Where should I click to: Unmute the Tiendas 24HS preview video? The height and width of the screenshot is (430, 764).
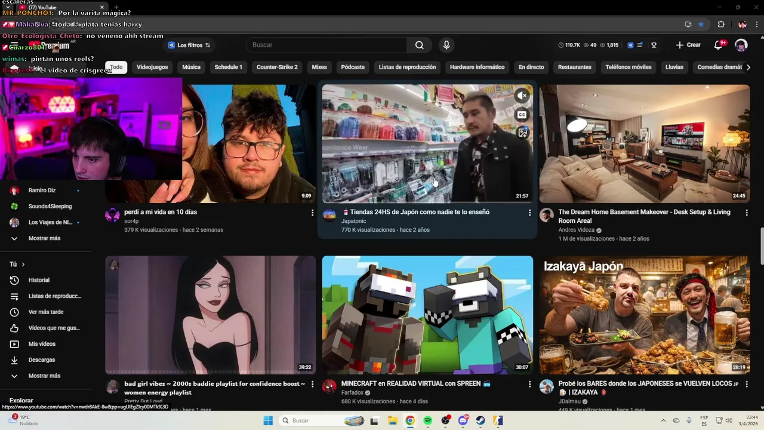522,96
